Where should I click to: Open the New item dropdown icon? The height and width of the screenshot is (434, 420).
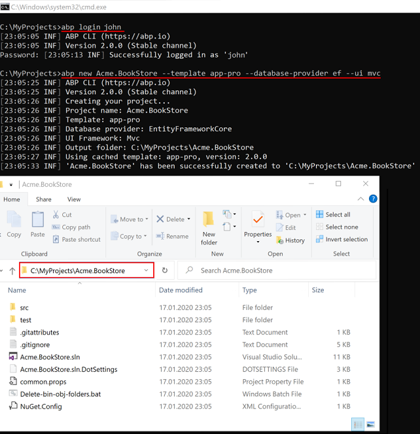click(x=230, y=214)
